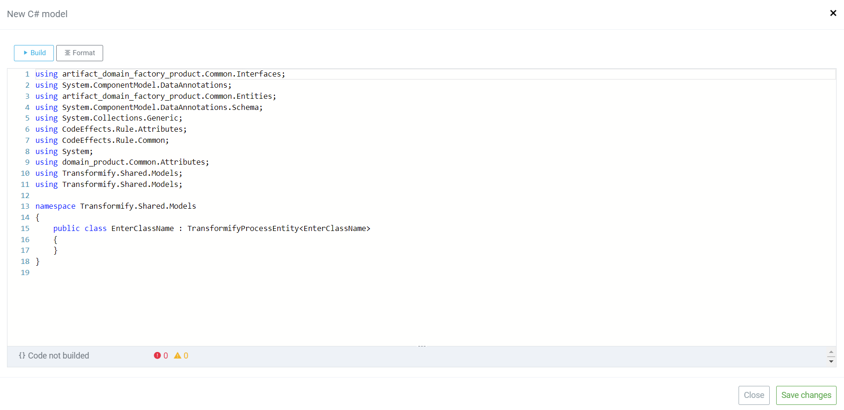This screenshot has height=410, width=844.
Task: Click the output panel resize handle
Action: point(422,346)
